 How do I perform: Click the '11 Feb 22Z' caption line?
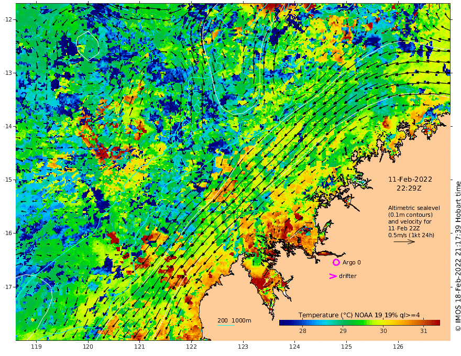[404, 228]
